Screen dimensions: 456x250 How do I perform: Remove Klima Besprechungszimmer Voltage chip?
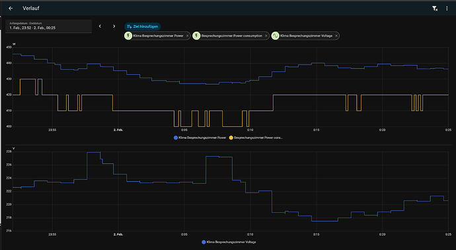tap(336, 36)
